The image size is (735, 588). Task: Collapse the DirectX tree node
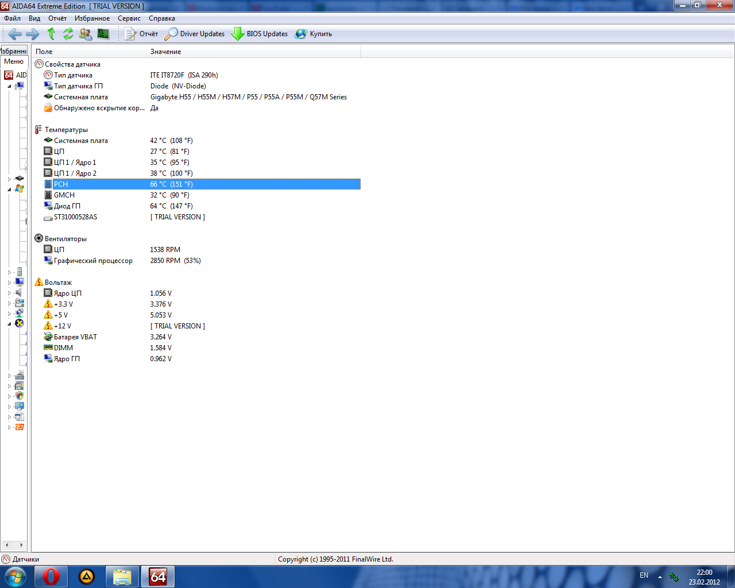[9, 323]
